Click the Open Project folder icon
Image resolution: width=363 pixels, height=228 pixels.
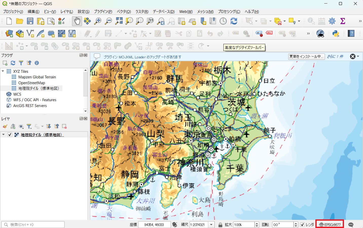tap(20, 21)
